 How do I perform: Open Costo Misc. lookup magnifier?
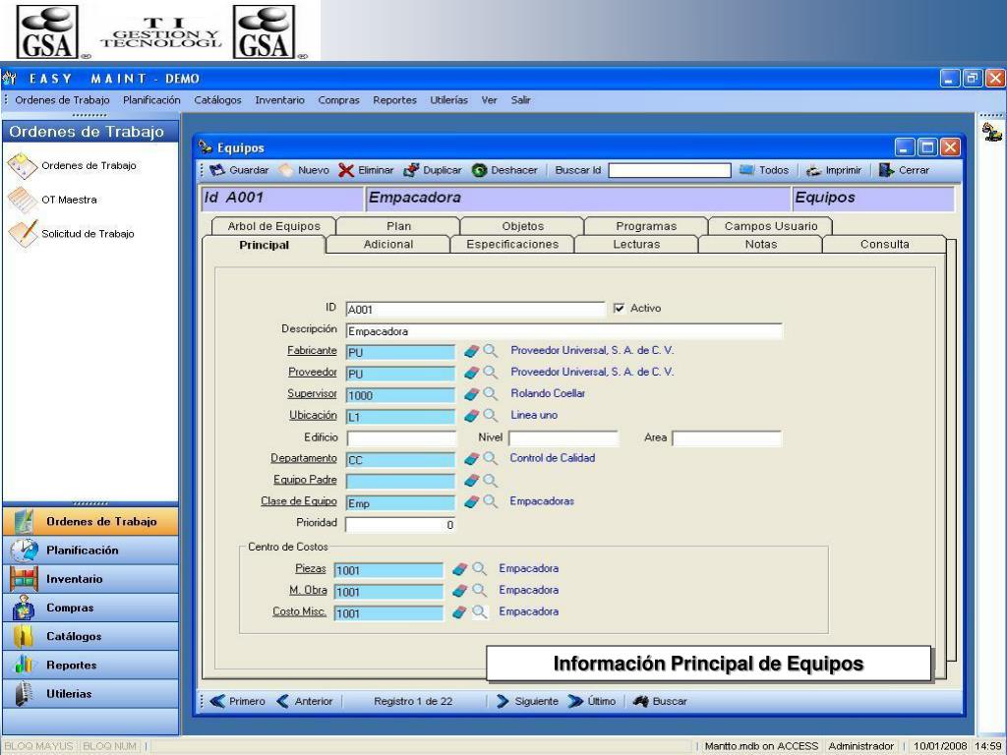[479, 611]
